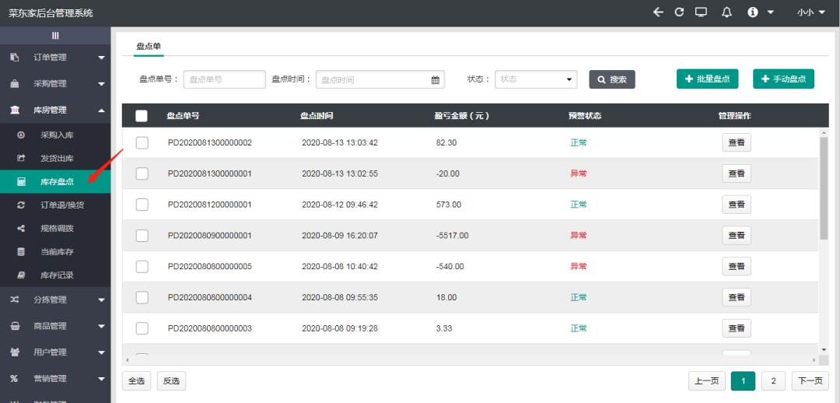
Task: Expand the 订单管理 sidebar menu
Action: click(55, 58)
